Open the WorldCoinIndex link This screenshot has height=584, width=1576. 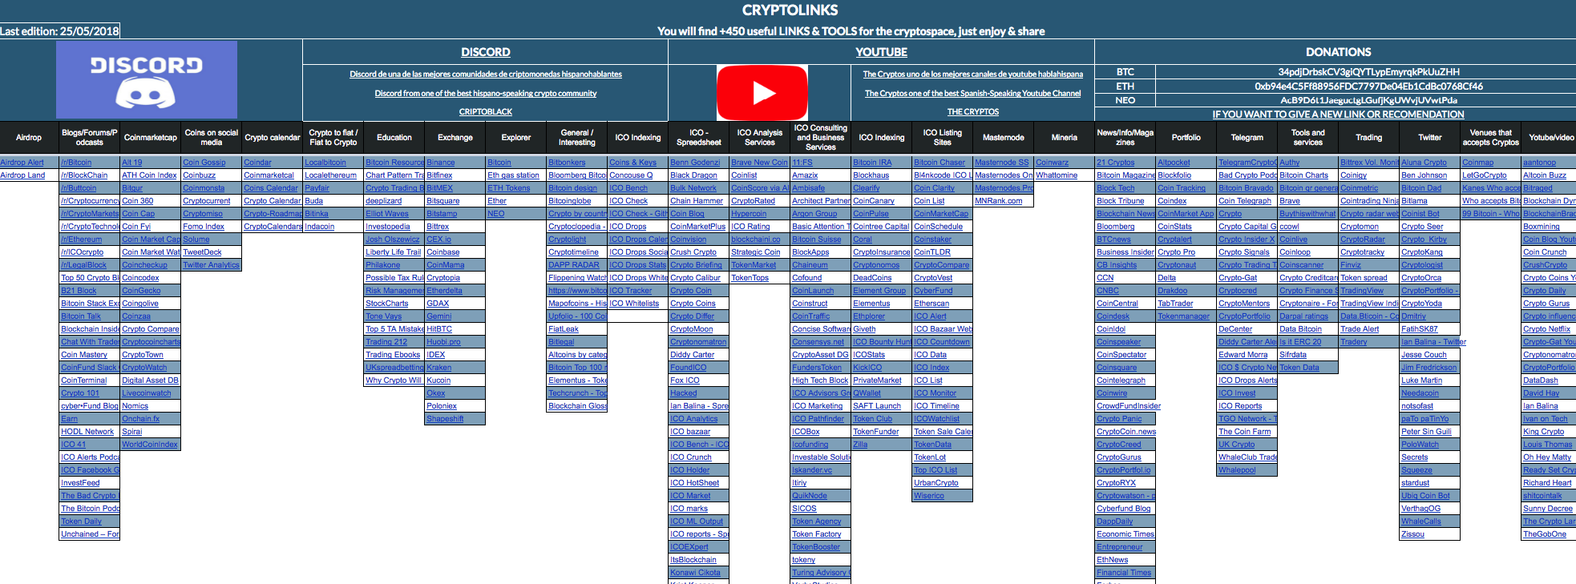click(x=150, y=445)
